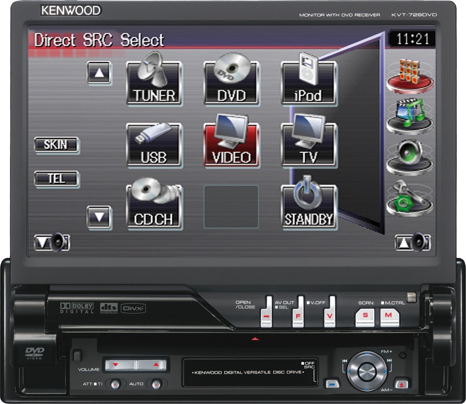This screenshot has width=466, height=404.
Task: Tap the TEL button
Action: pyautogui.click(x=56, y=179)
